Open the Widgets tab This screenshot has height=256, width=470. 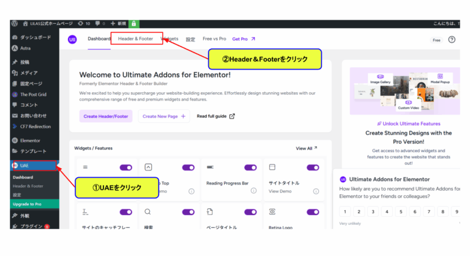coord(170,38)
